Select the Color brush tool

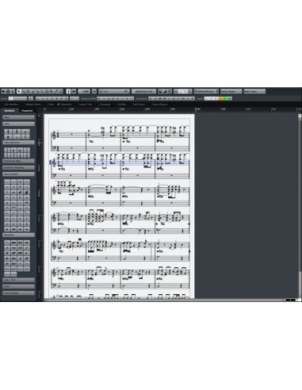point(56,91)
